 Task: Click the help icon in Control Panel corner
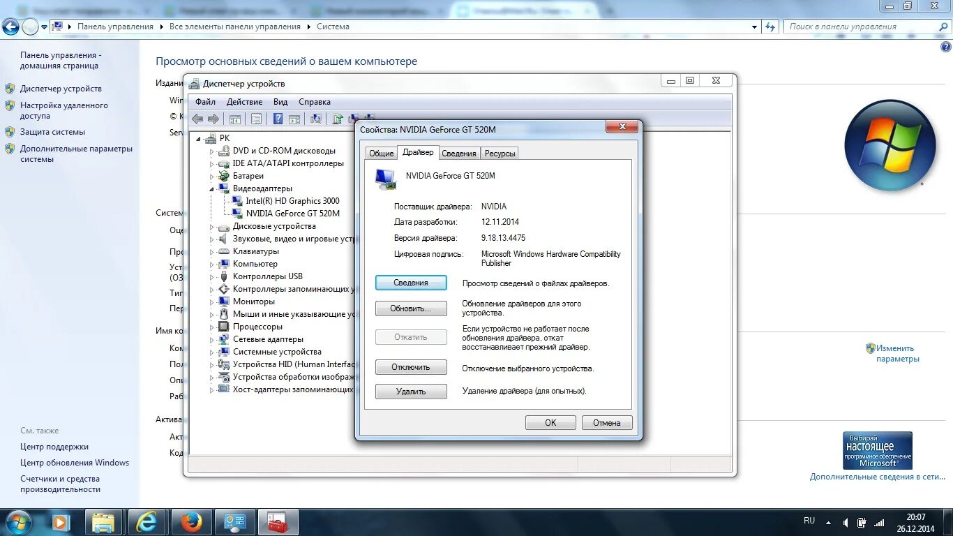945,47
